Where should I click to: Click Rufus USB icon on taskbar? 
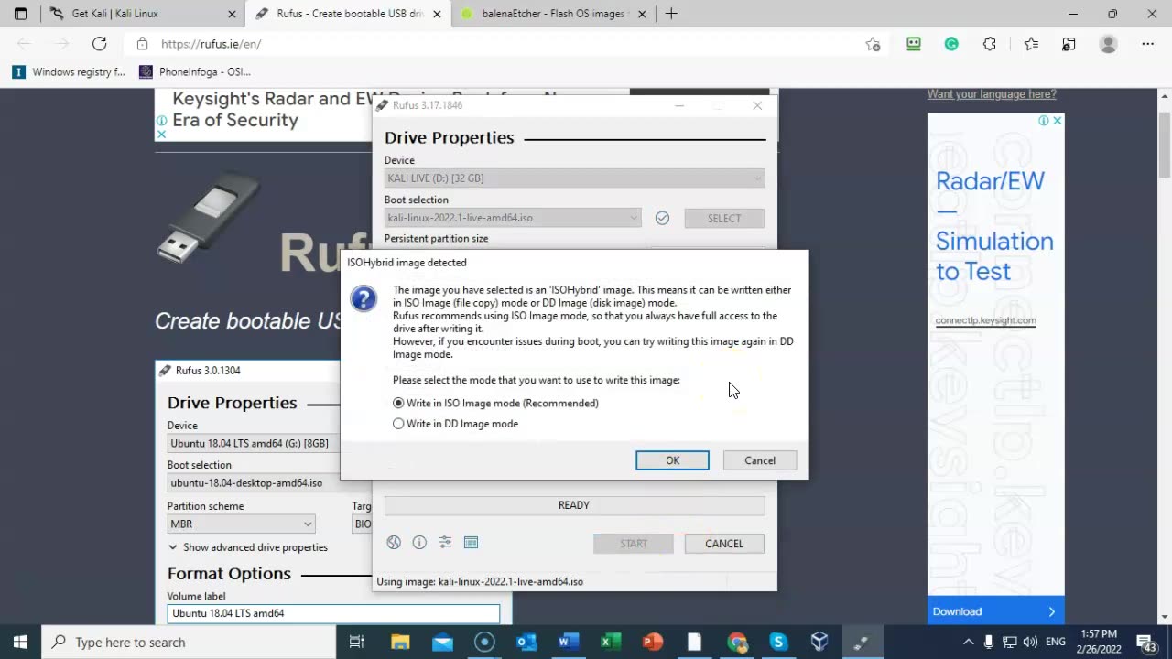click(x=861, y=642)
